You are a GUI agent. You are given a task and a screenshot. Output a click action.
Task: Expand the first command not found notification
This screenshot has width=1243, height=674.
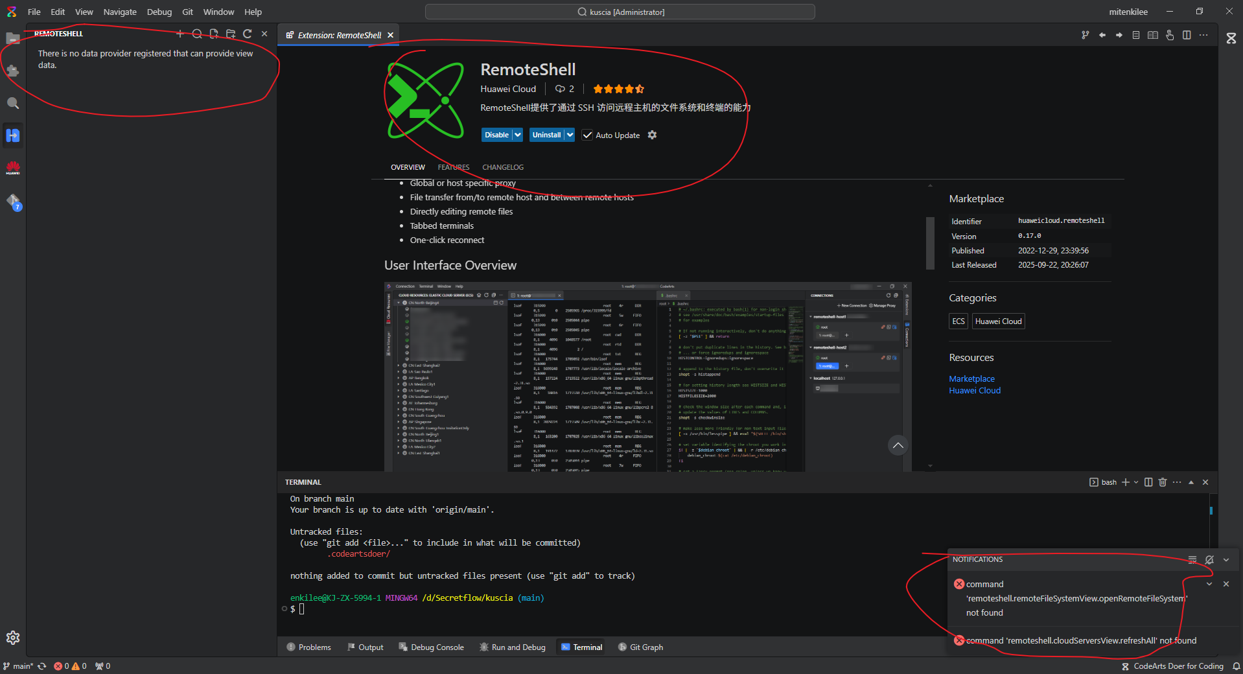coord(1209,584)
